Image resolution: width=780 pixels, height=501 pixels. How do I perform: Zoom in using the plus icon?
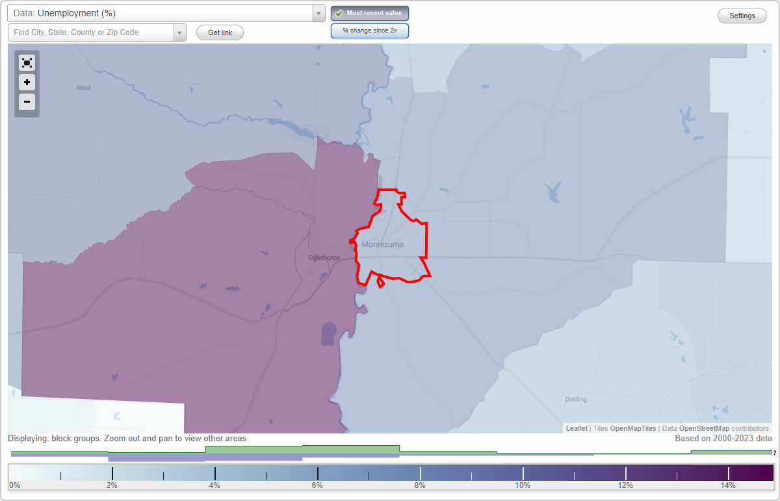coord(27,83)
